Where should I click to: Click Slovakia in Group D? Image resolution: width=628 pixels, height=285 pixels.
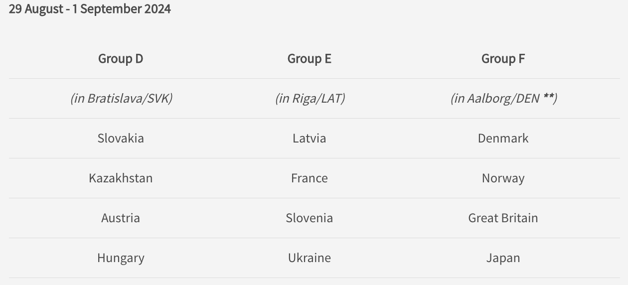(121, 138)
